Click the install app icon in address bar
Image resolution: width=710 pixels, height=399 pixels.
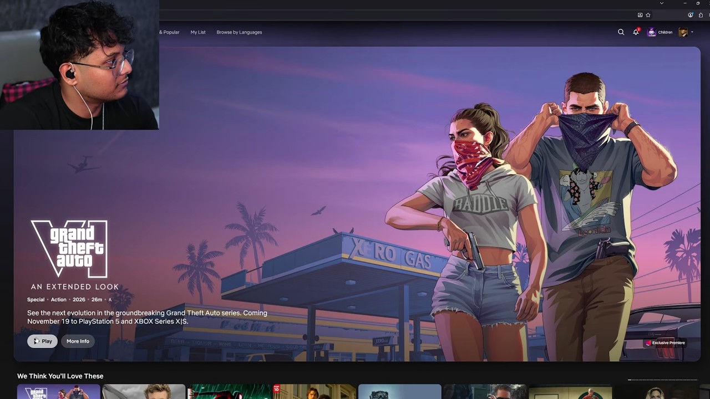coord(640,15)
